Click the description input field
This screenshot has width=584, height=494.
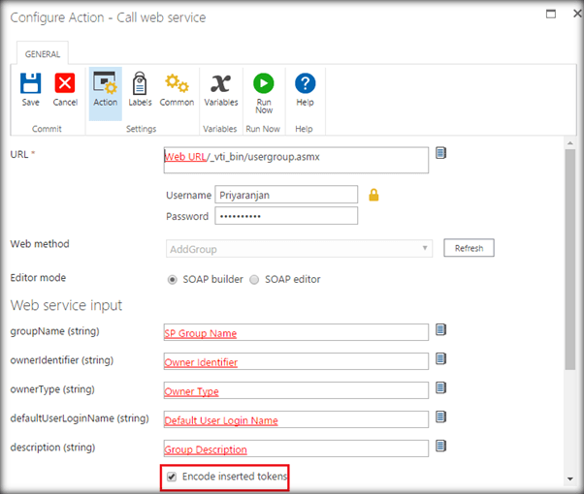[x=296, y=448]
